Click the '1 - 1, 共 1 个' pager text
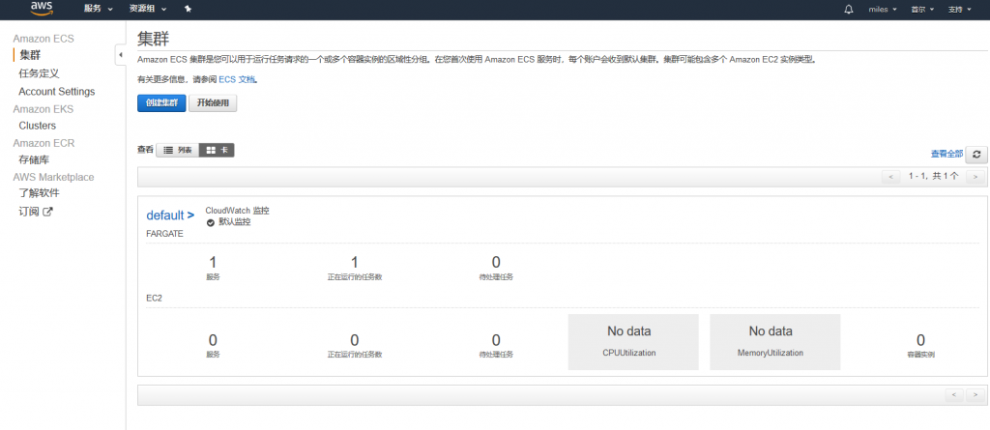 click(x=933, y=176)
